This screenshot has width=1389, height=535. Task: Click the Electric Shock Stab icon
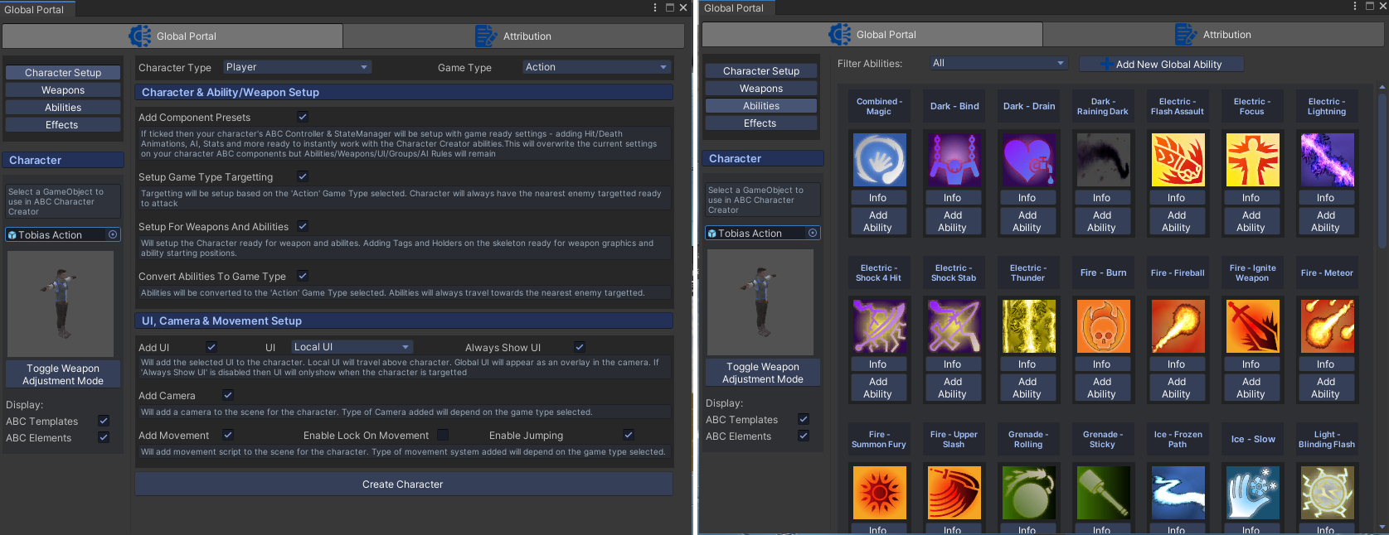pos(954,326)
